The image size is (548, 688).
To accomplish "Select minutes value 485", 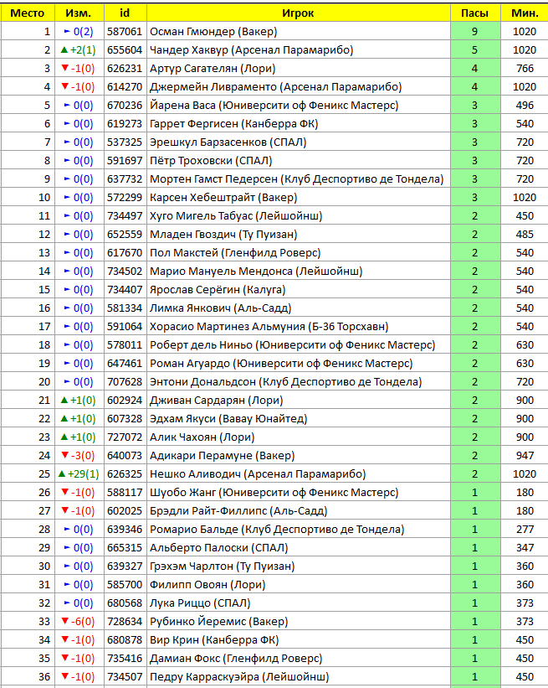I will click(525, 235).
